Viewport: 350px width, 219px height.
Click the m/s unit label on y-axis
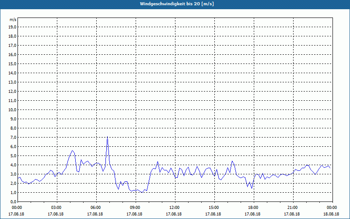point(13,20)
